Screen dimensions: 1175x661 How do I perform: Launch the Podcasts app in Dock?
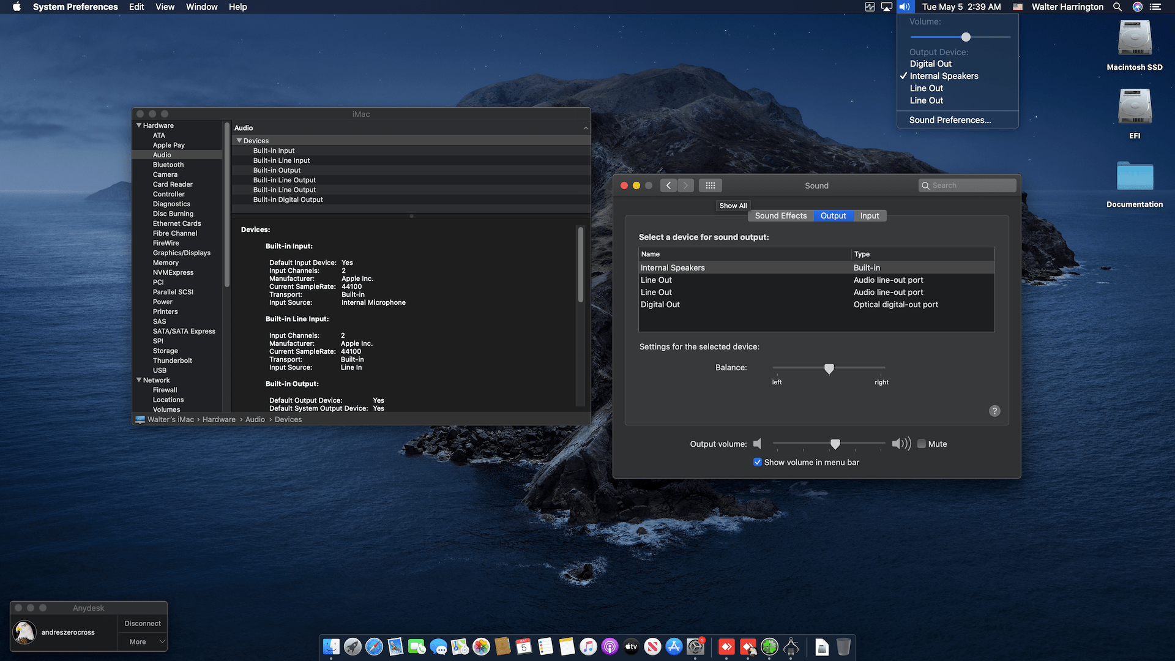coord(610,646)
